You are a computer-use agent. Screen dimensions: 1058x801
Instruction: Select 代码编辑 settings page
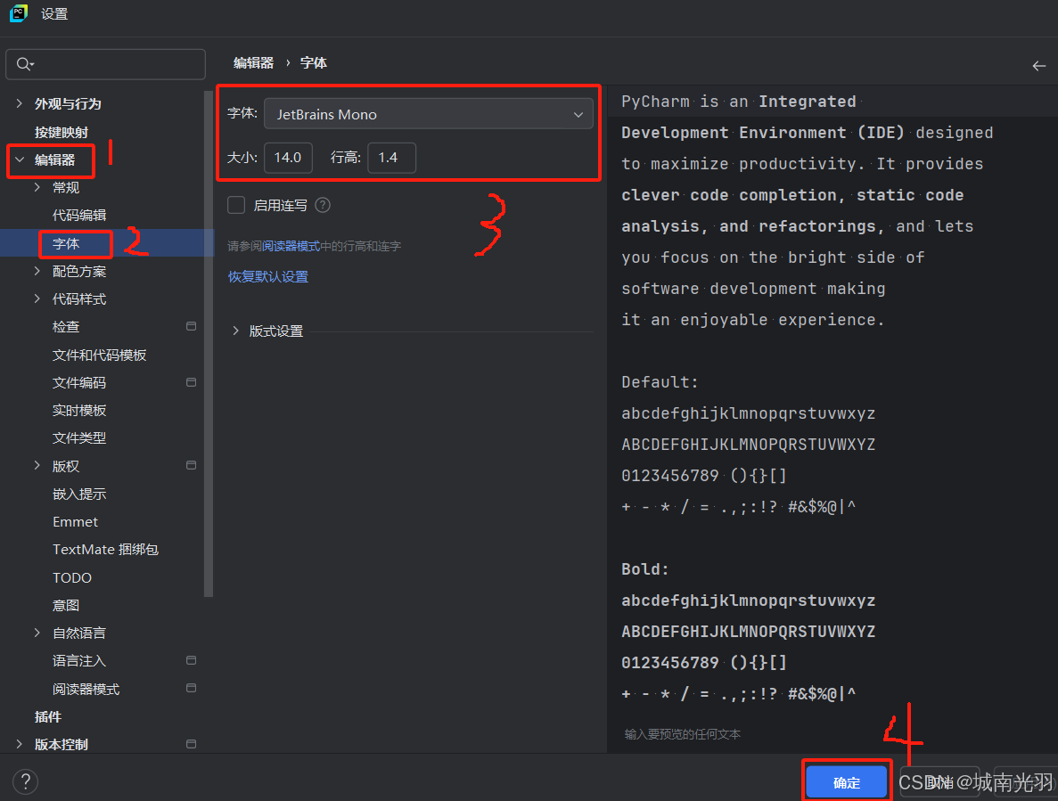(x=79, y=215)
